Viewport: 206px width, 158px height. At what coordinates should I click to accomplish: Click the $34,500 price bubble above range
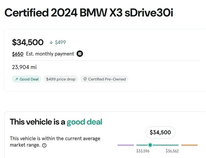click(x=160, y=132)
